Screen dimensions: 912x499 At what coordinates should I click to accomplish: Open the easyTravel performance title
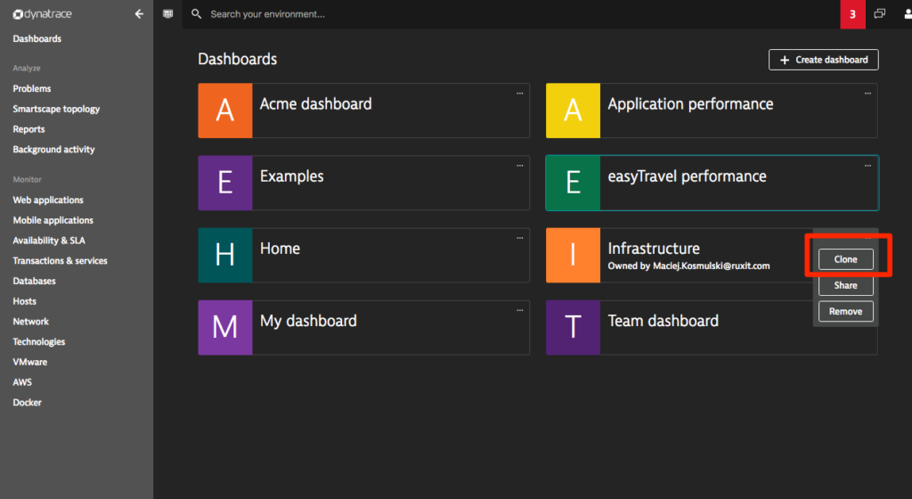coord(687,176)
